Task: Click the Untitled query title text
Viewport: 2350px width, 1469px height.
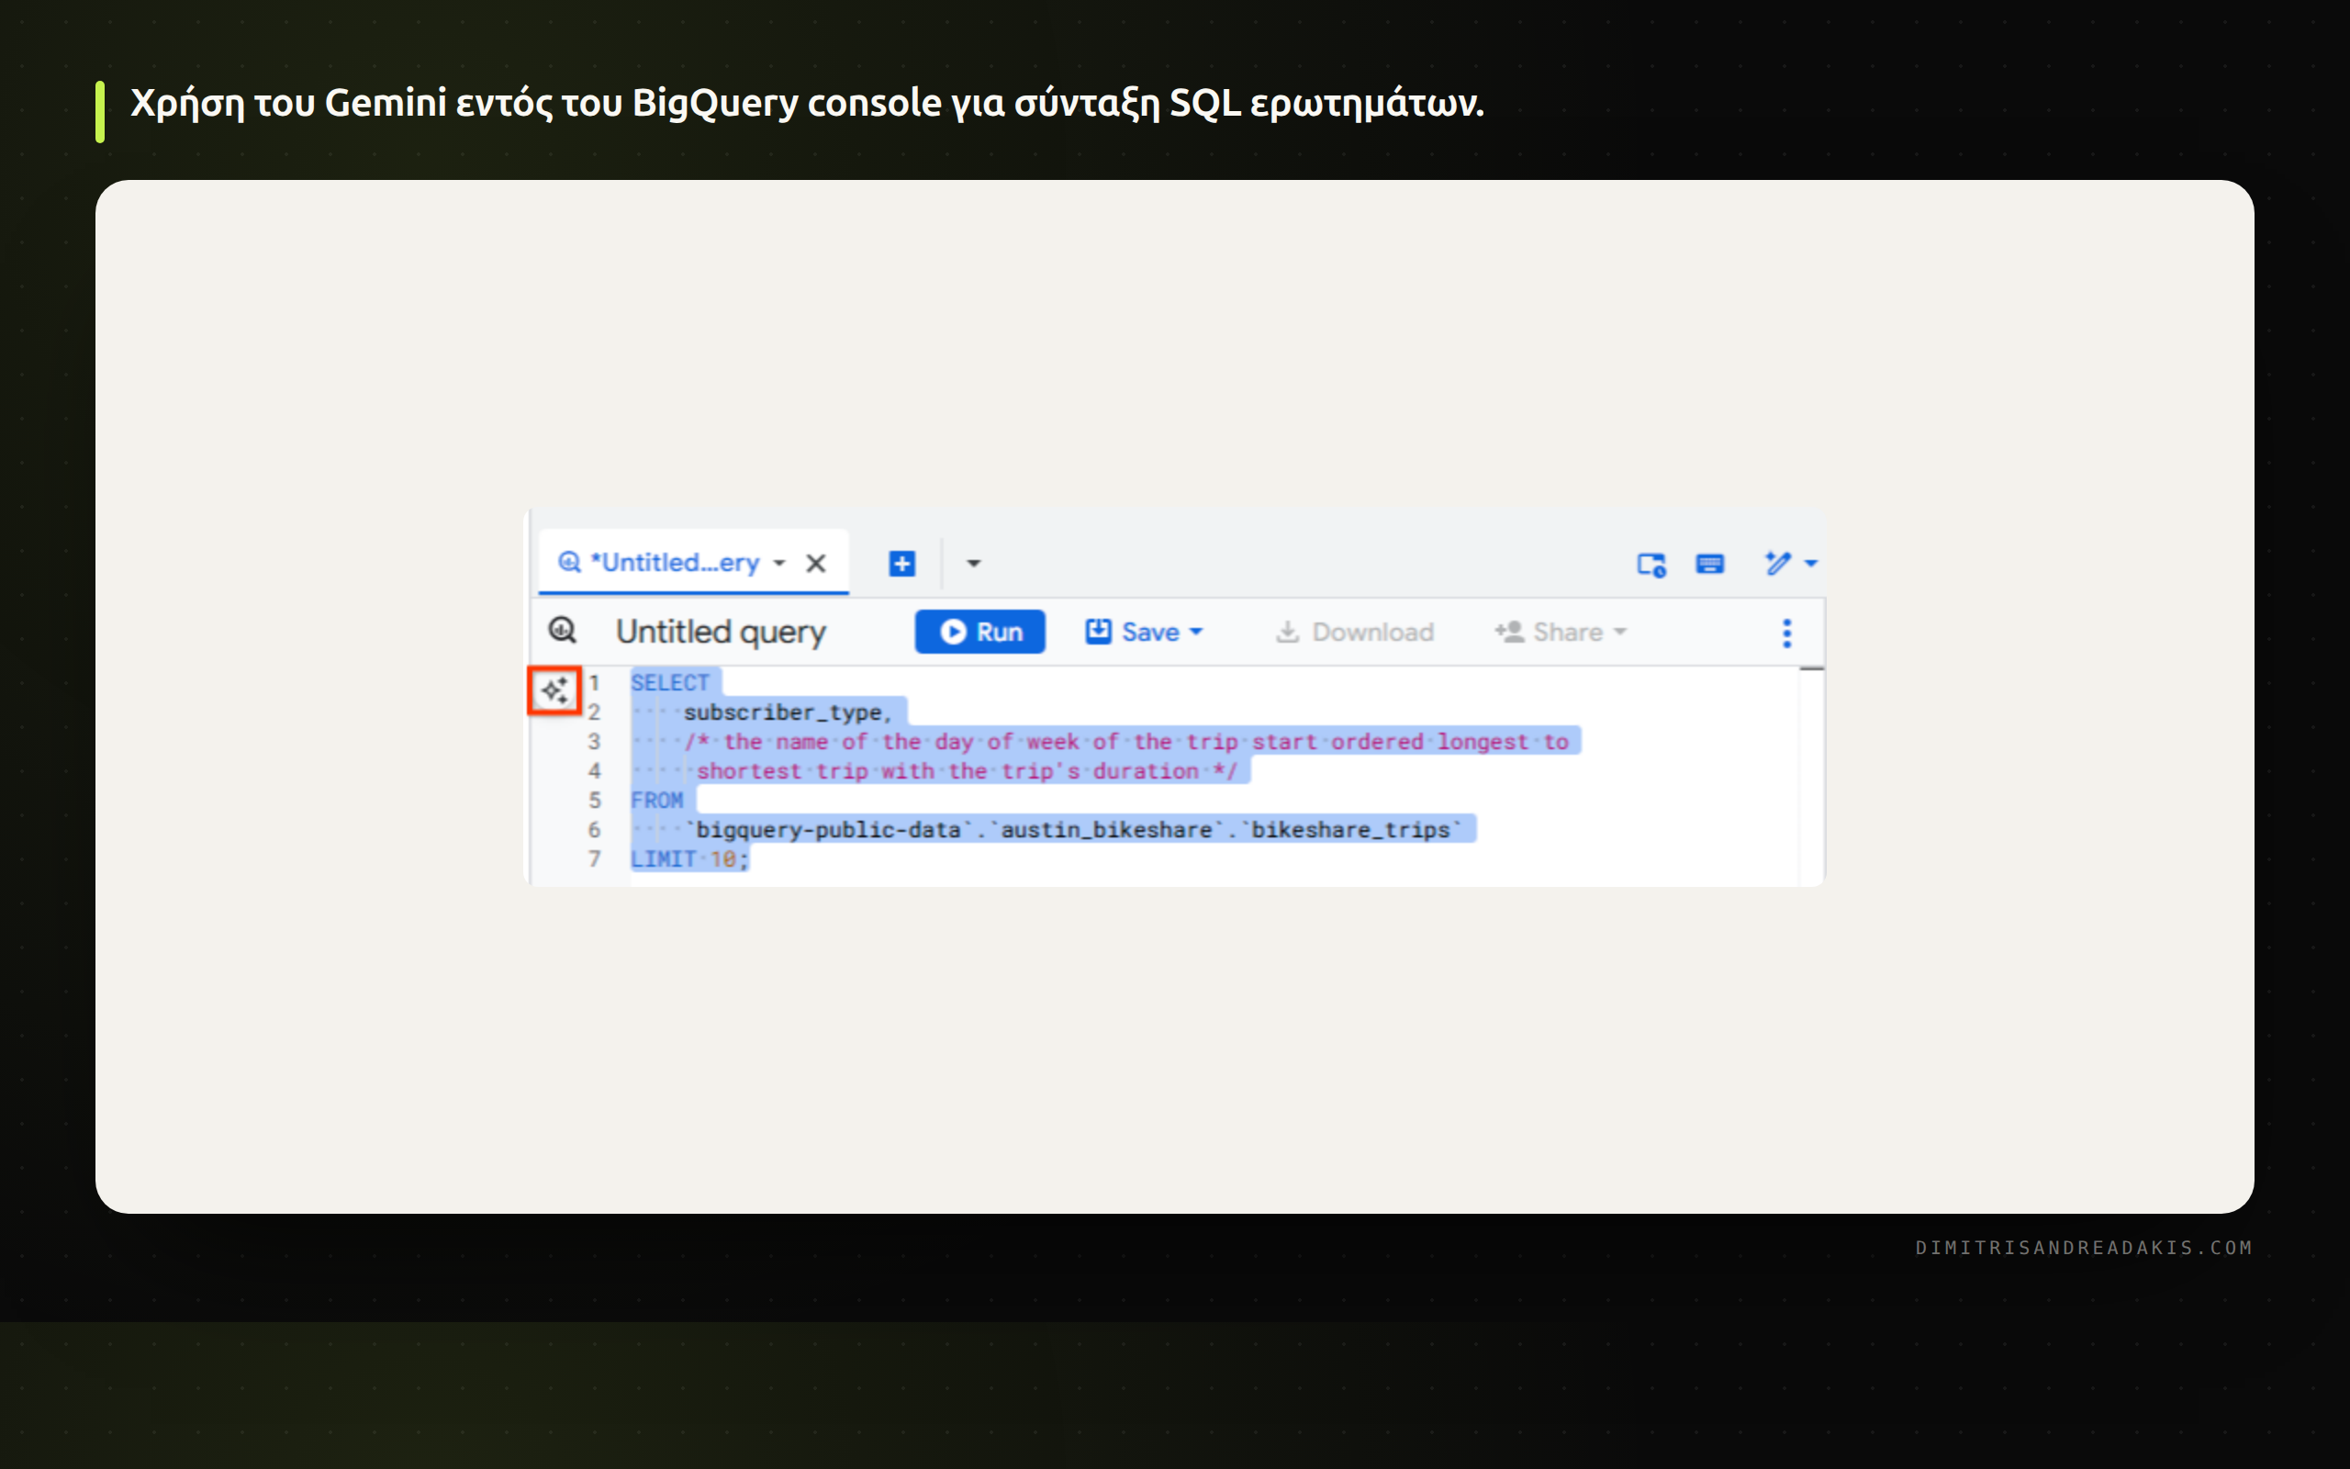Action: 721,633
